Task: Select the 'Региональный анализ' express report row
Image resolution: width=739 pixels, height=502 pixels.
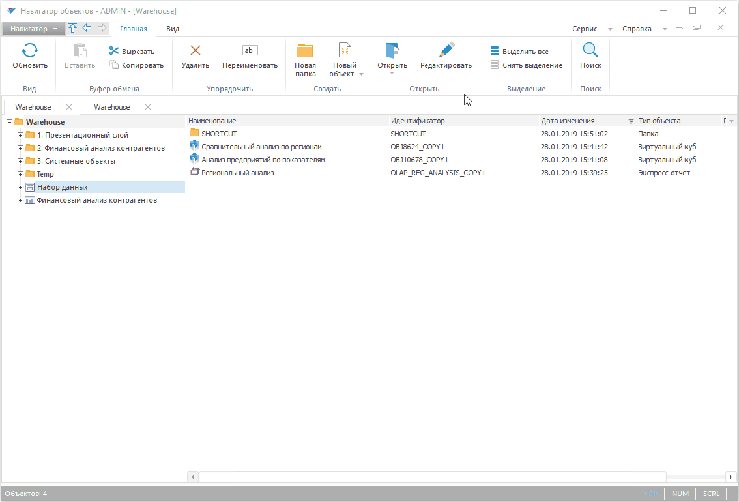Action: pyautogui.click(x=238, y=173)
